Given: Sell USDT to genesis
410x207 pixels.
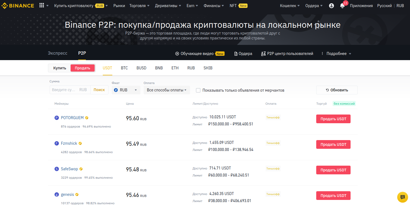Looking at the screenshot, I should (x=333, y=196).
